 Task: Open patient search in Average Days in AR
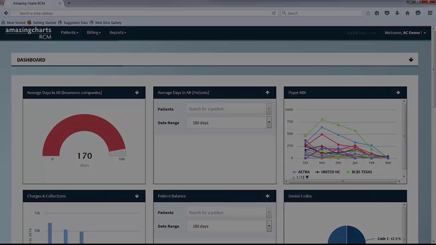point(229,109)
